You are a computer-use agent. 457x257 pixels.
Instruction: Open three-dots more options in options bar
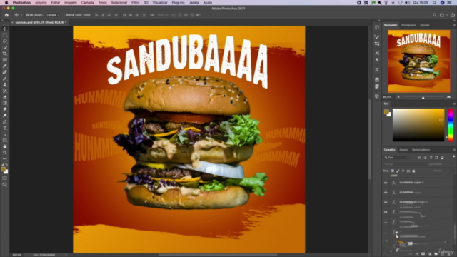tap(152, 15)
